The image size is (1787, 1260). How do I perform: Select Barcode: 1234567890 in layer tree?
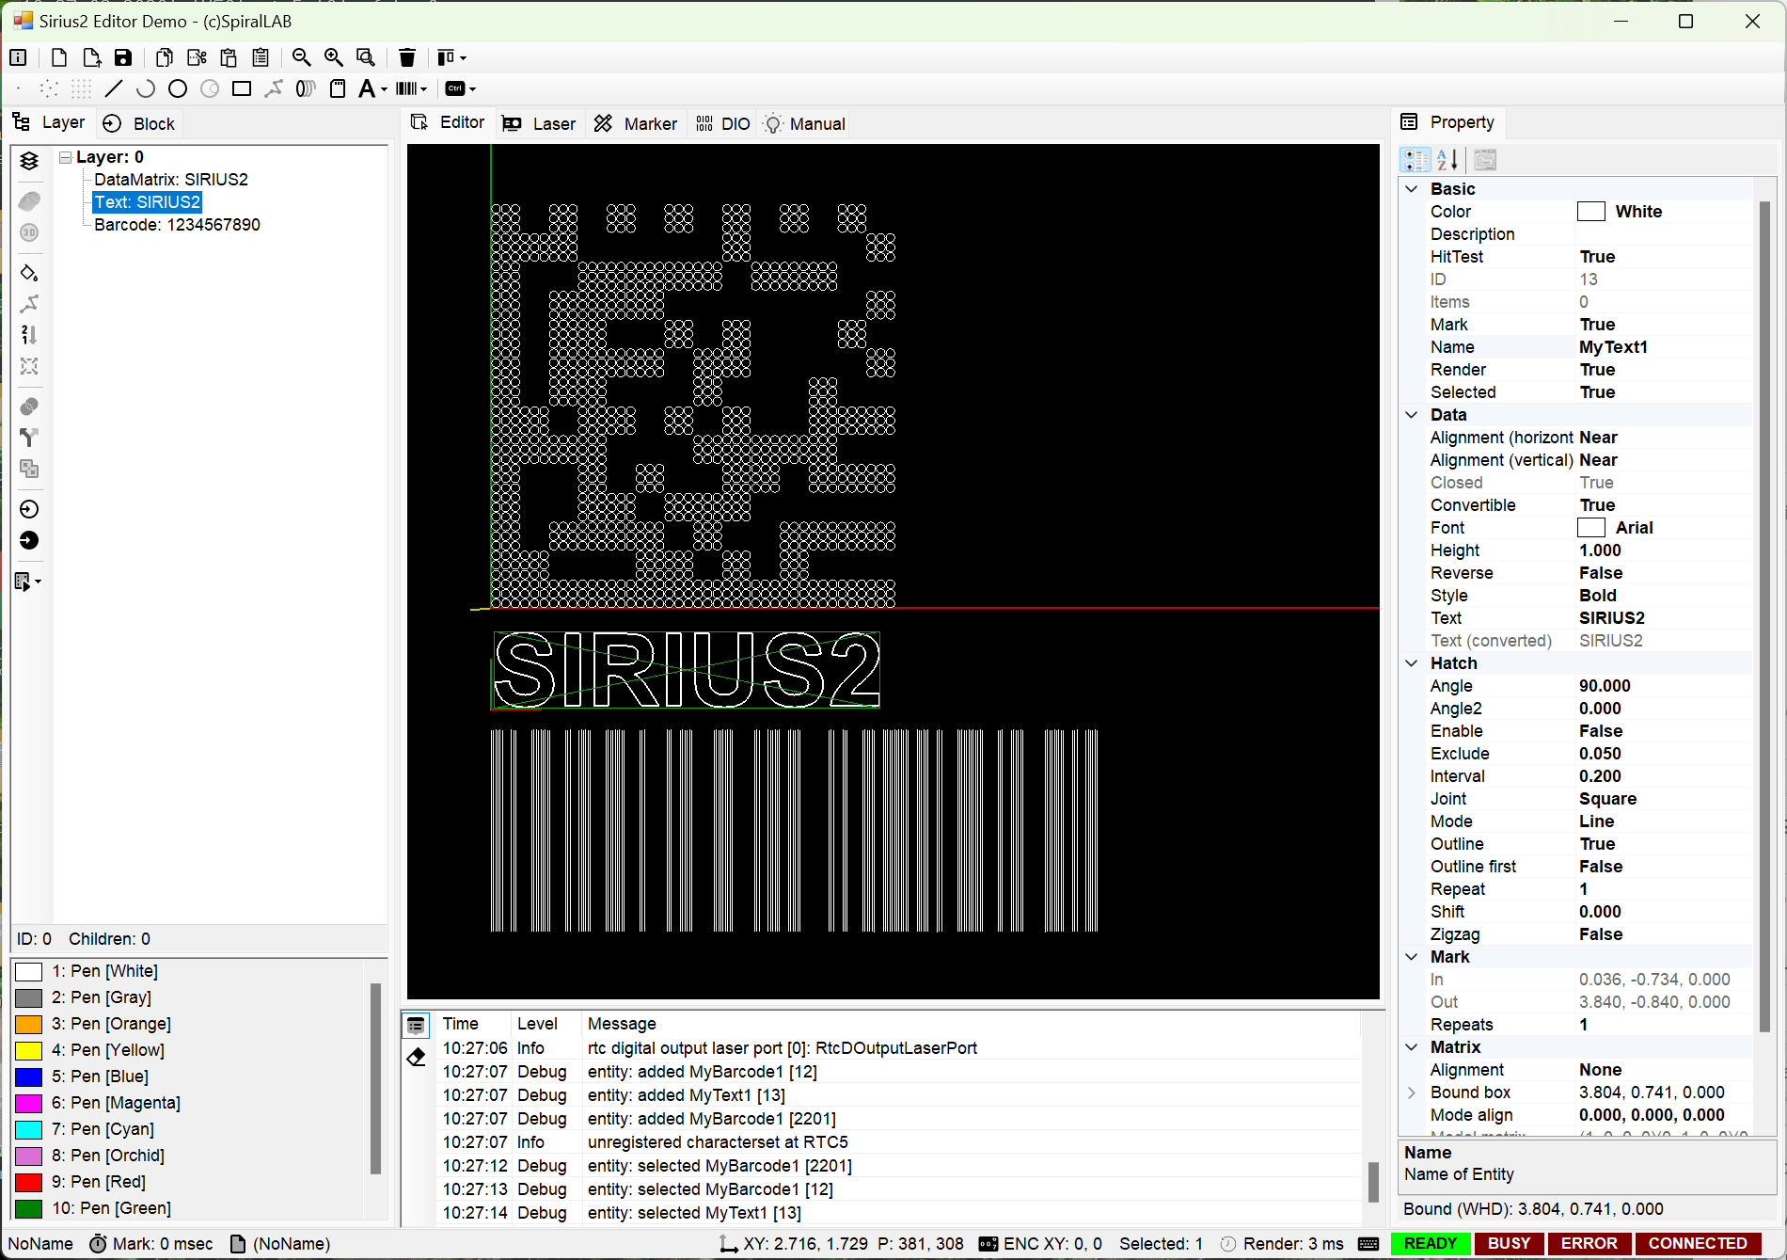[x=177, y=225]
